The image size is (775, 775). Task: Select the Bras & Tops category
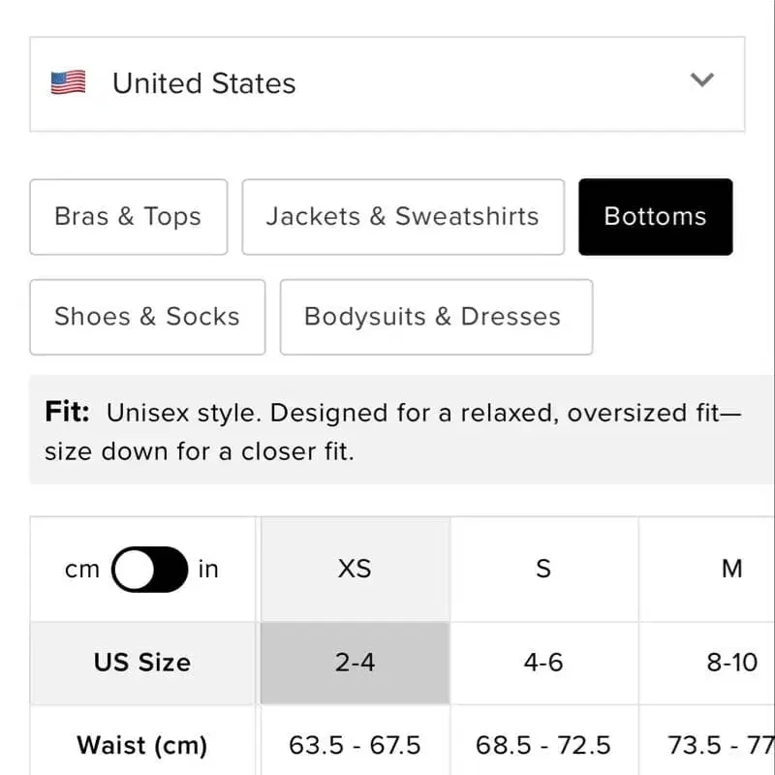coord(129,217)
